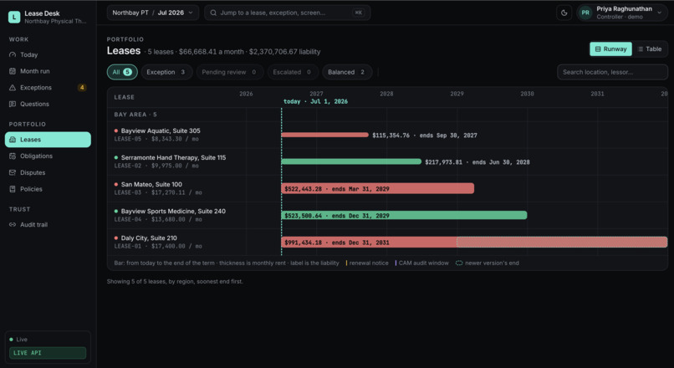Click the Questions sidebar icon
The width and height of the screenshot is (674, 368).
pyautogui.click(x=13, y=104)
